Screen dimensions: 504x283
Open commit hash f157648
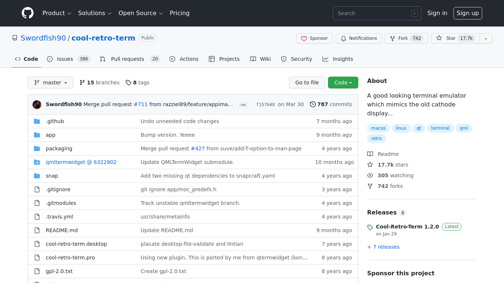pos(266,105)
